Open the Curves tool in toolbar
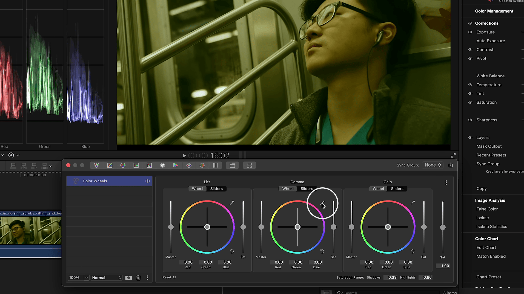This screenshot has height=294, width=524. click(x=110, y=165)
